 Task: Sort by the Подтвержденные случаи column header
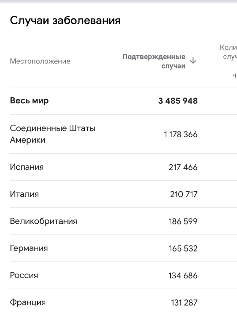click(x=154, y=61)
